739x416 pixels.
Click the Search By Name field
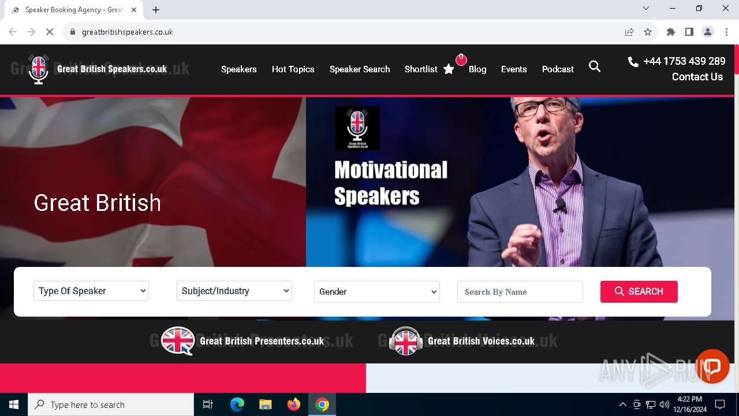click(x=520, y=292)
